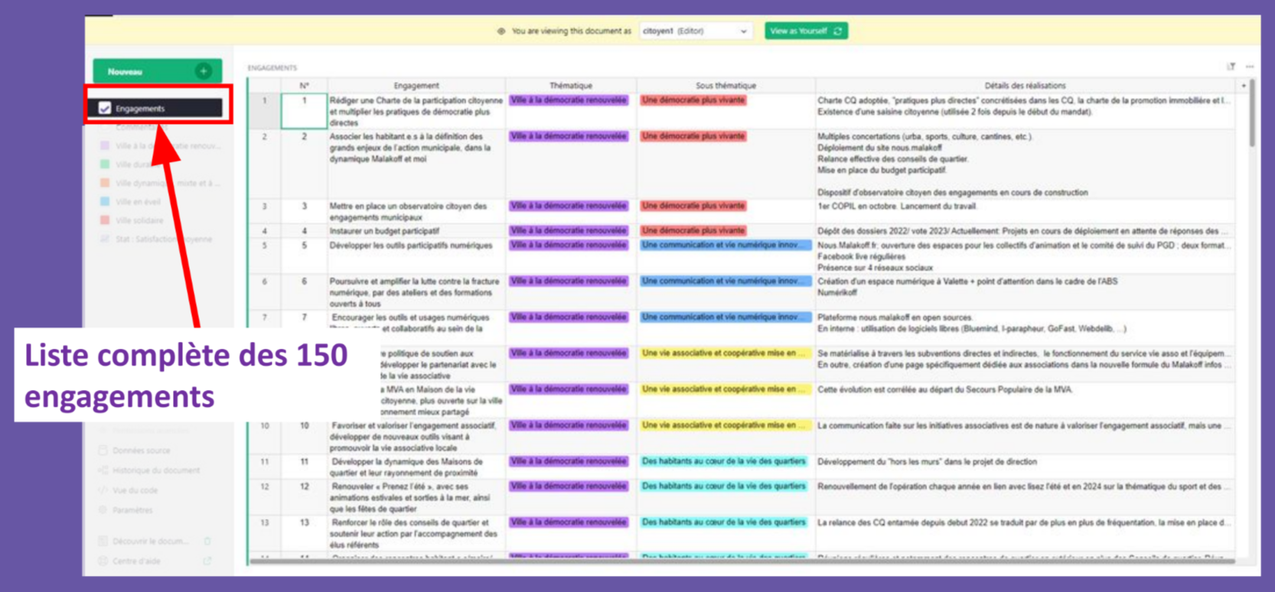The height and width of the screenshot is (592, 1275).
Task: Open Découvrir le document tour
Action: coord(150,542)
